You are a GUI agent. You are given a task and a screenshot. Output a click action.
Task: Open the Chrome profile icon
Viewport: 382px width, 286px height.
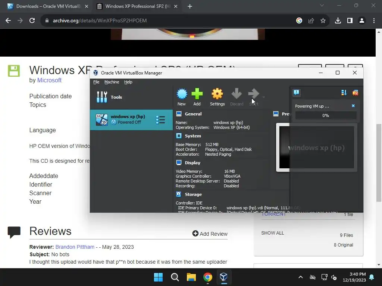tap(362, 21)
